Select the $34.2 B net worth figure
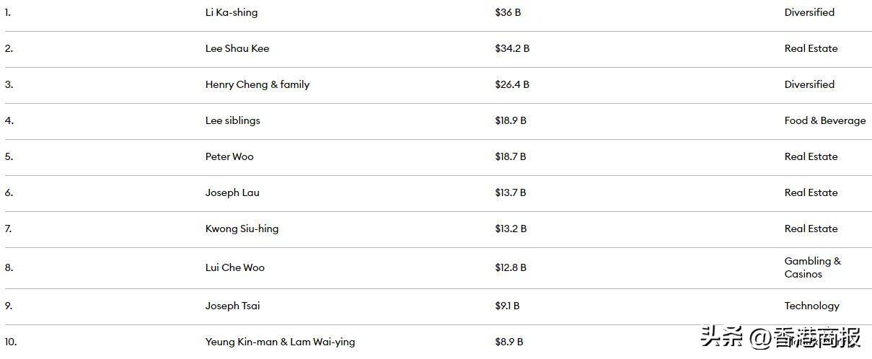The width and height of the screenshot is (872, 359). 511,48
